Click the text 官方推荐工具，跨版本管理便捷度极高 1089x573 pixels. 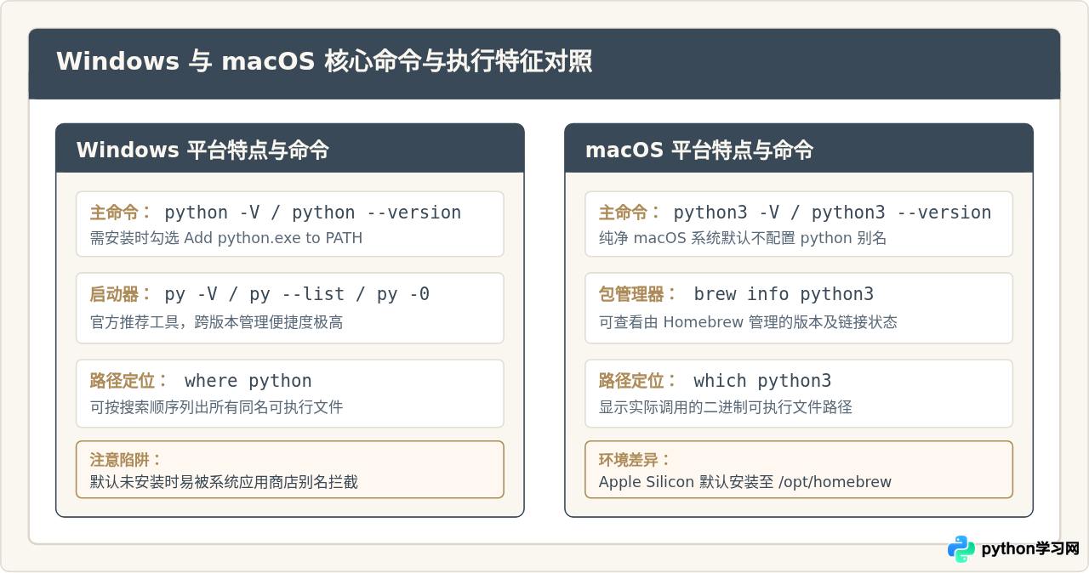[217, 322]
